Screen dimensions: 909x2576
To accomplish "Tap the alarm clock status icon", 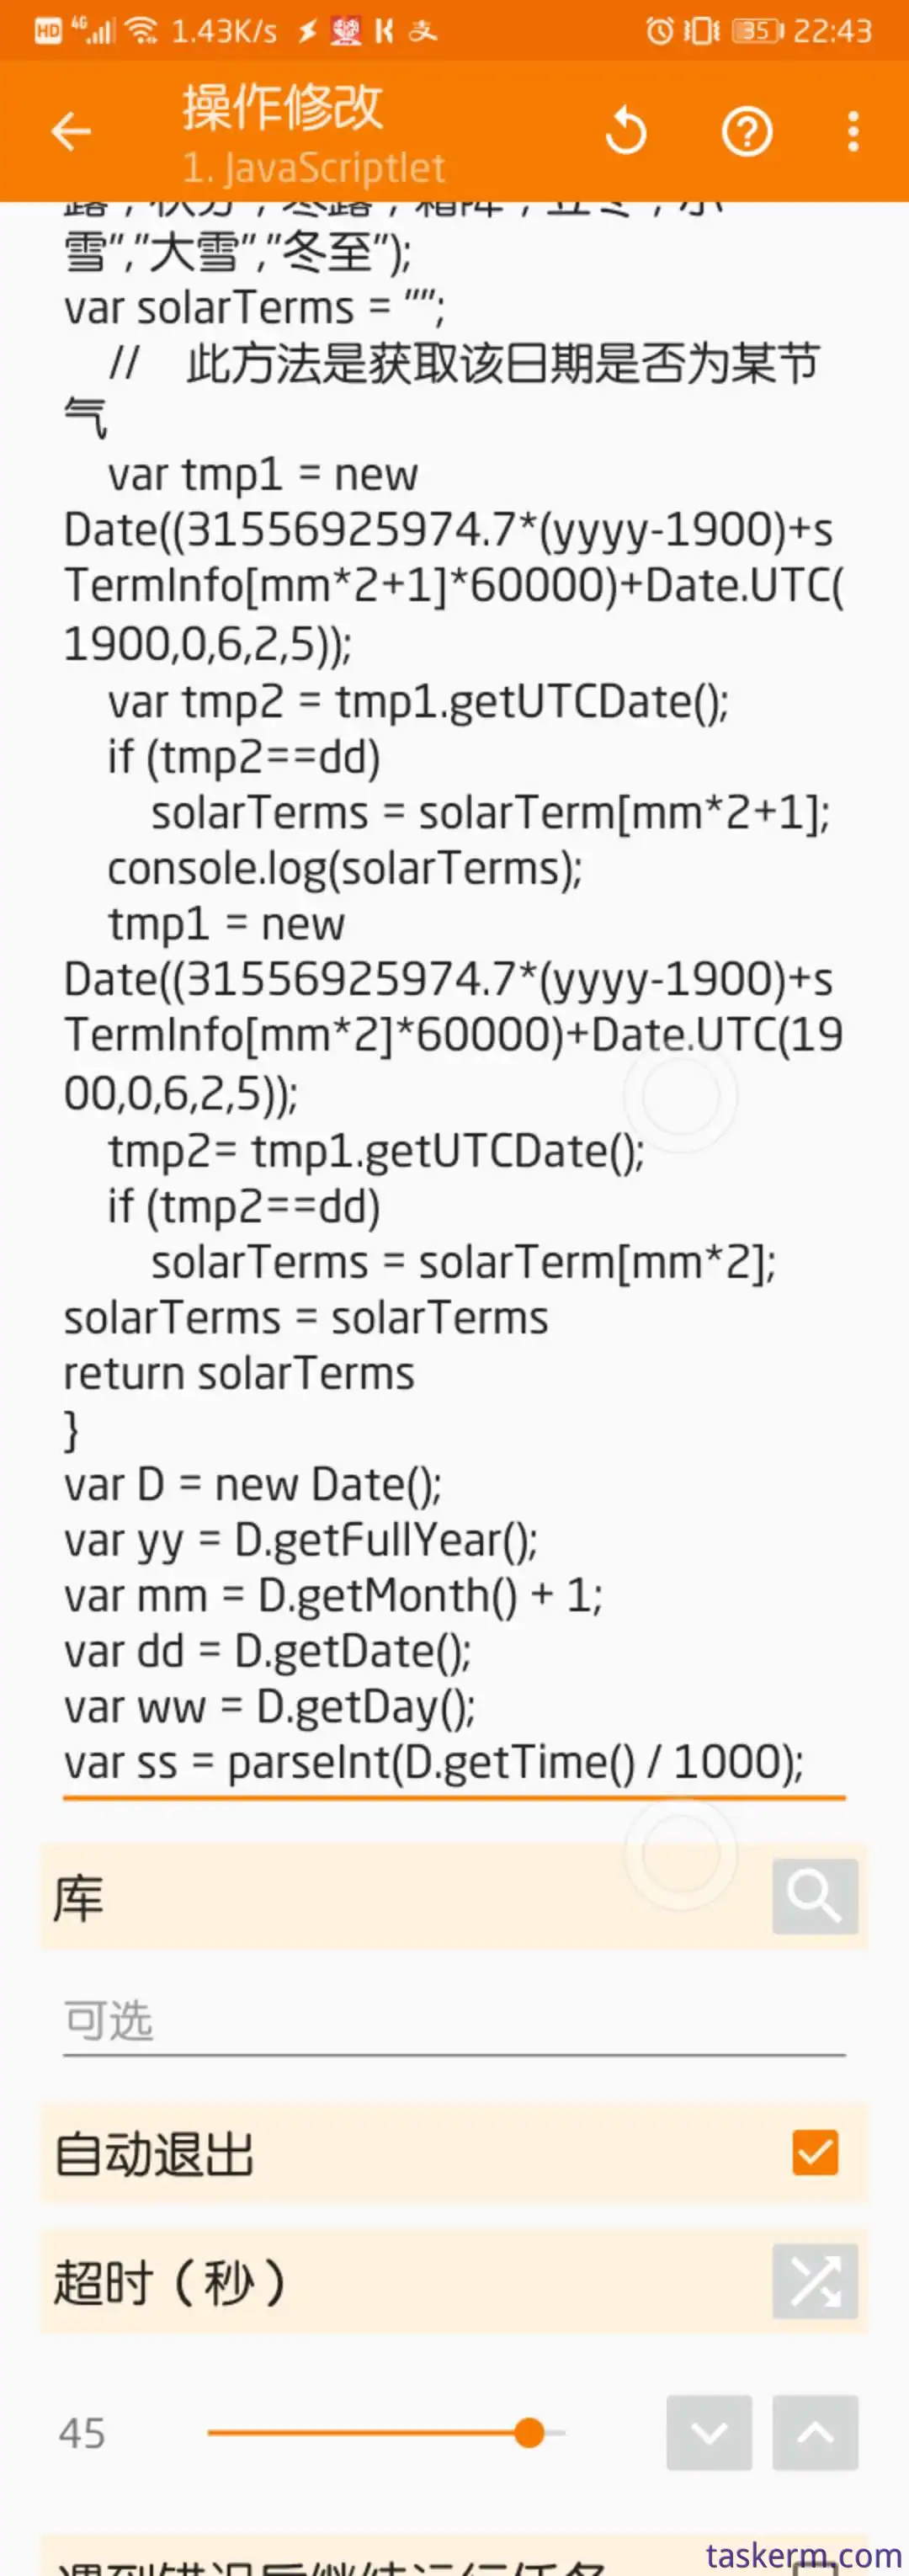I will (x=659, y=31).
